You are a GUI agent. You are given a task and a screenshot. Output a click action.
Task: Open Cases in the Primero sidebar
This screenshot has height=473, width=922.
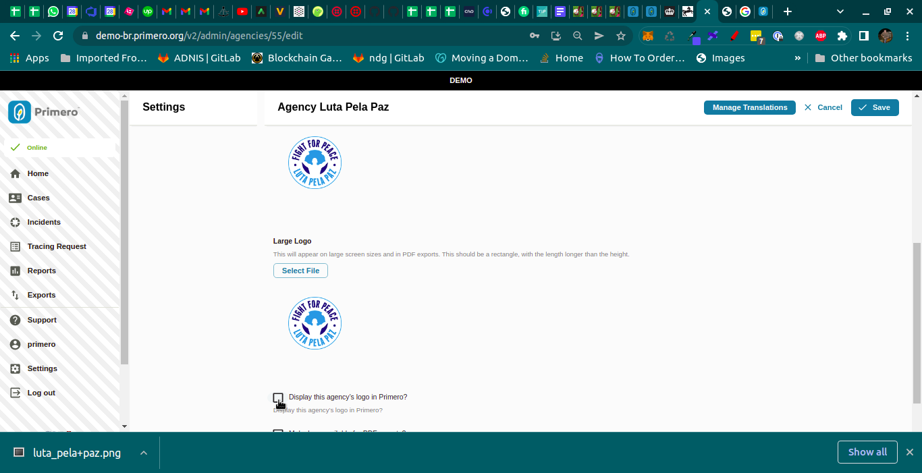(38, 198)
